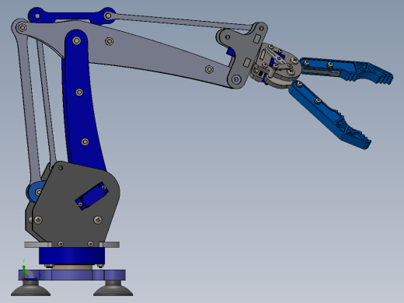Screen dimensions: 404x303
Task: Select the lower blue gripper jaw
Action: [x=329, y=114]
